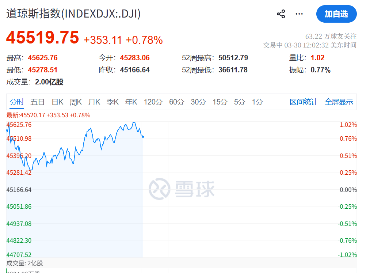The image size is (370, 273).
Task: Choose the 60分 interval
Action: (176, 102)
